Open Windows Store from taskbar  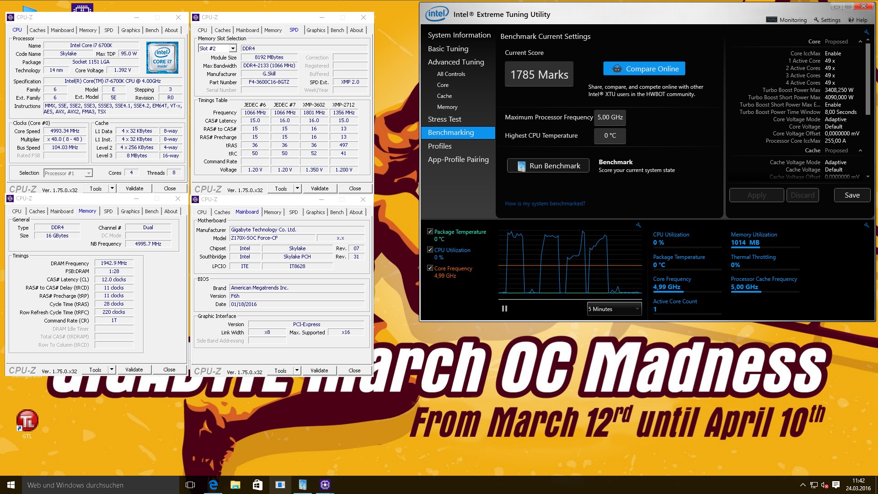257,485
